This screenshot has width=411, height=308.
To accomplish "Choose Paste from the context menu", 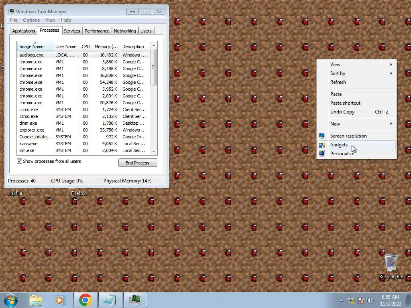I will coord(357,94).
